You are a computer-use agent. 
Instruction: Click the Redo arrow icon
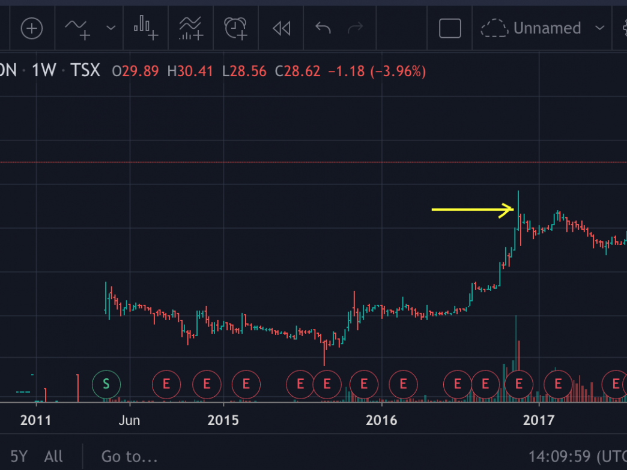tap(356, 28)
